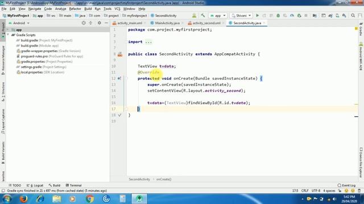This screenshot has width=364, height=204.
Task: Switch to the MainActivity.java tab
Action: [167, 23]
